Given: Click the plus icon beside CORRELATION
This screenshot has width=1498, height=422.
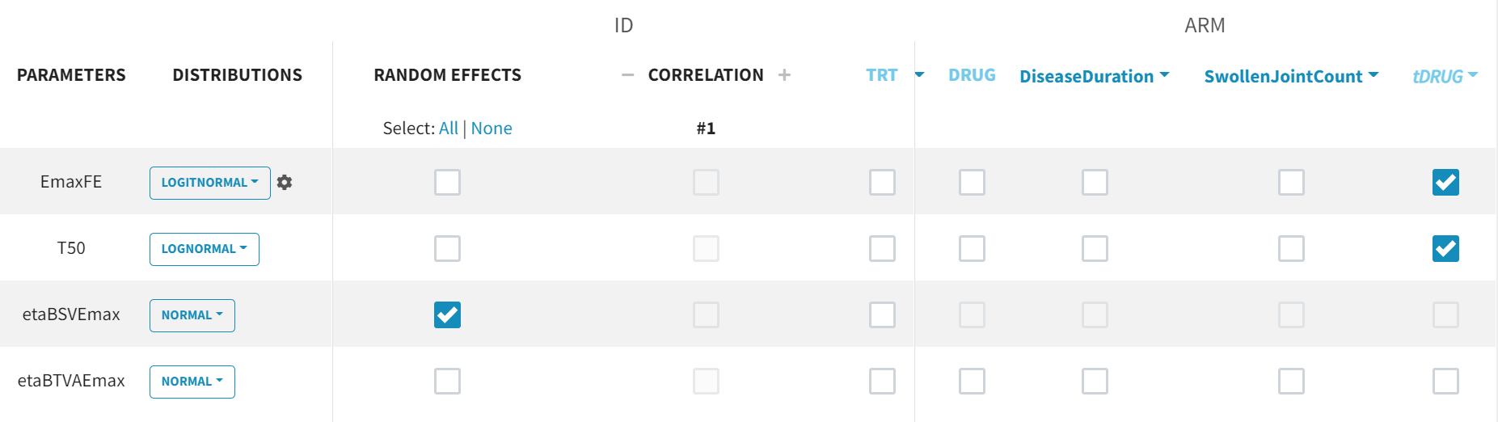Looking at the screenshot, I should pos(784,75).
